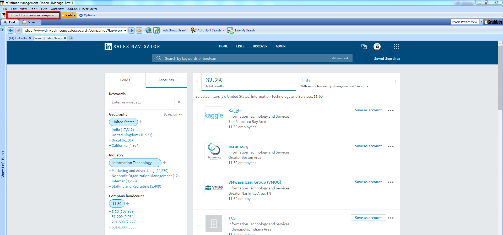The width and height of the screenshot is (503, 235).
Task: Expand the By region selector
Action: click(x=173, y=114)
